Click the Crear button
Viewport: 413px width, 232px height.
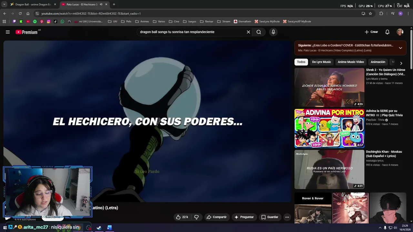click(x=371, y=32)
